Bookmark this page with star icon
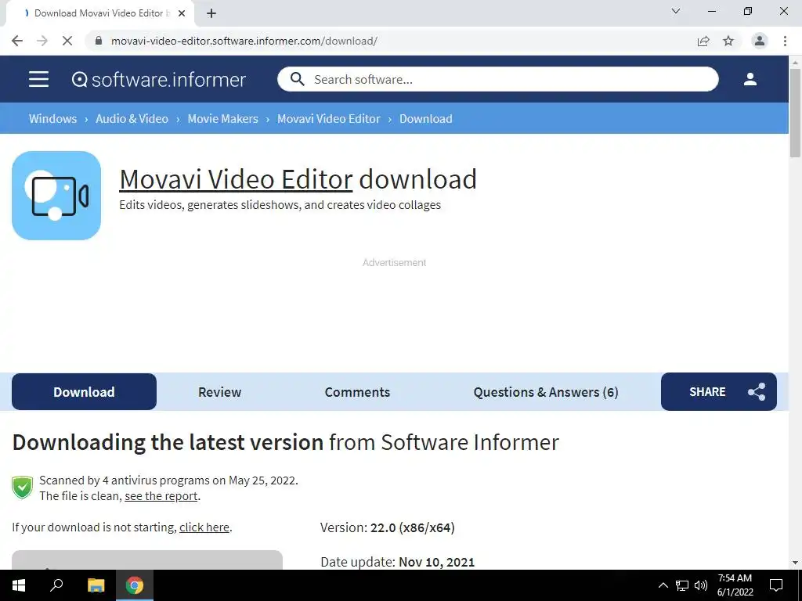This screenshot has width=802, height=601. pyautogui.click(x=728, y=41)
